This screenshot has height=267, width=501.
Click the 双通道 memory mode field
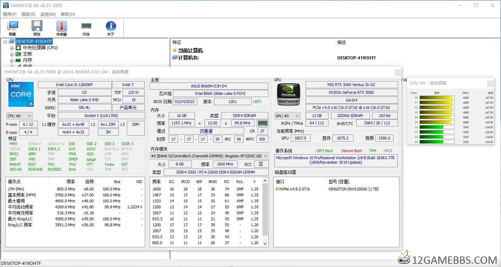coord(206,131)
